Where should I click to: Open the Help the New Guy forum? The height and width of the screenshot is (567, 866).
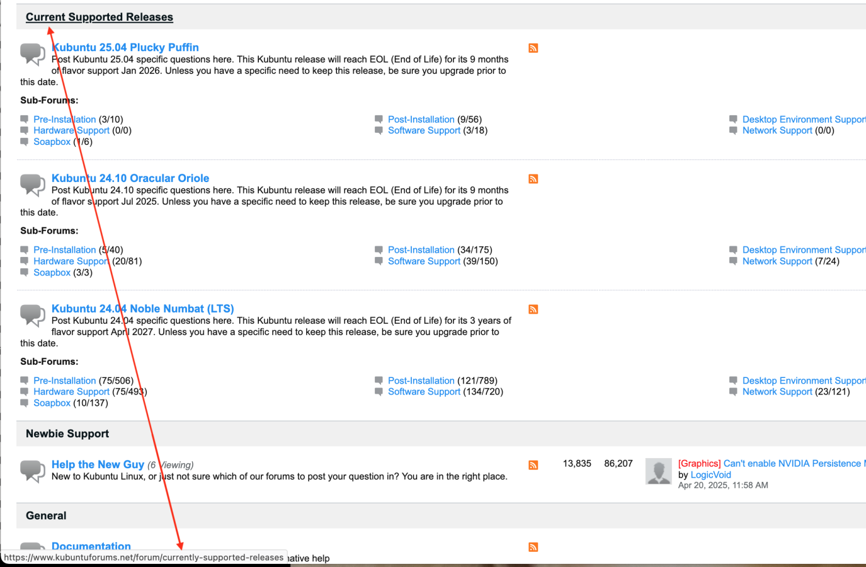tap(98, 464)
